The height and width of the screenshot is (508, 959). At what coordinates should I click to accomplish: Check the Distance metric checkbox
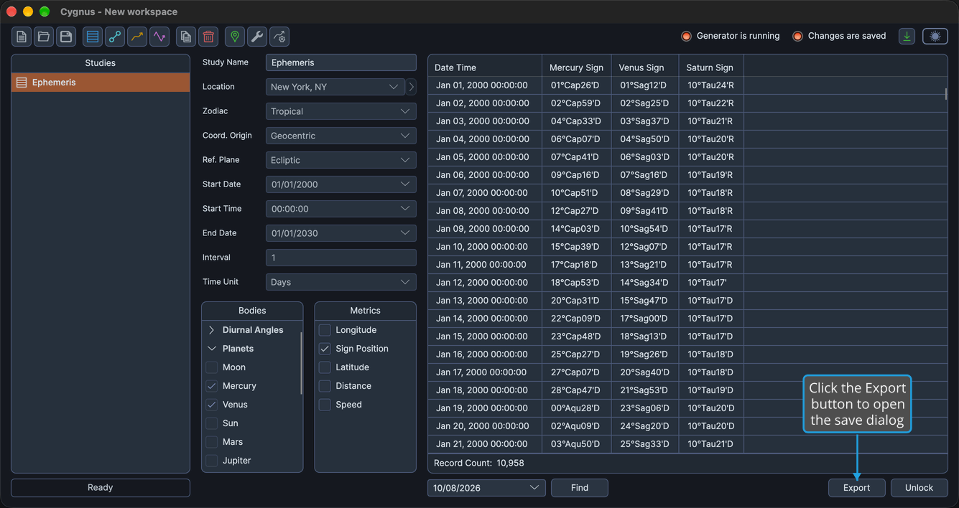coord(325,386)
